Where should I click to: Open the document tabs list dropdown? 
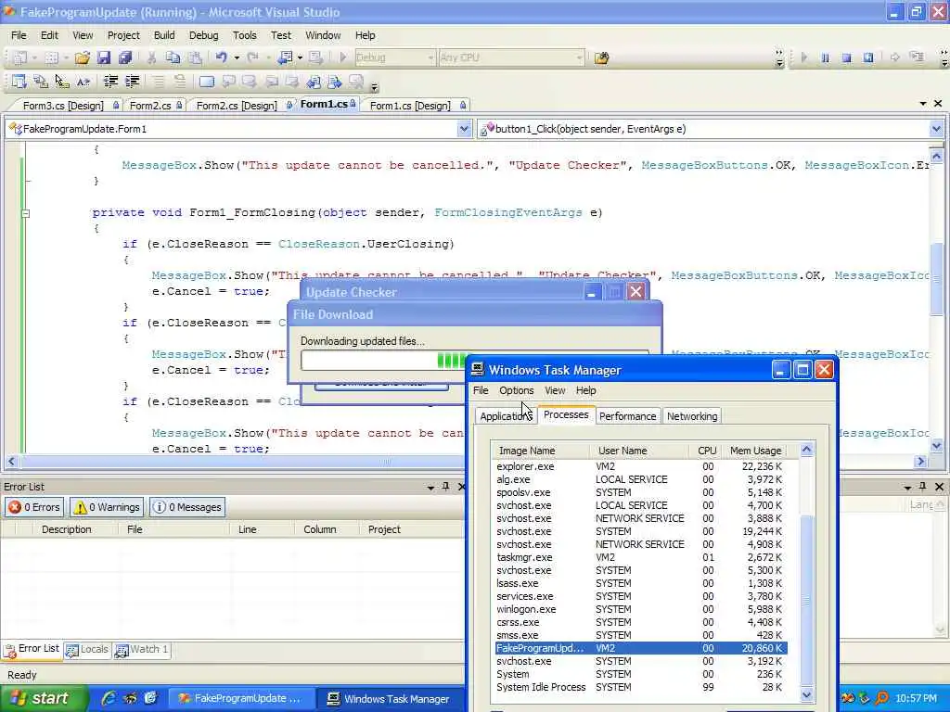923,104
